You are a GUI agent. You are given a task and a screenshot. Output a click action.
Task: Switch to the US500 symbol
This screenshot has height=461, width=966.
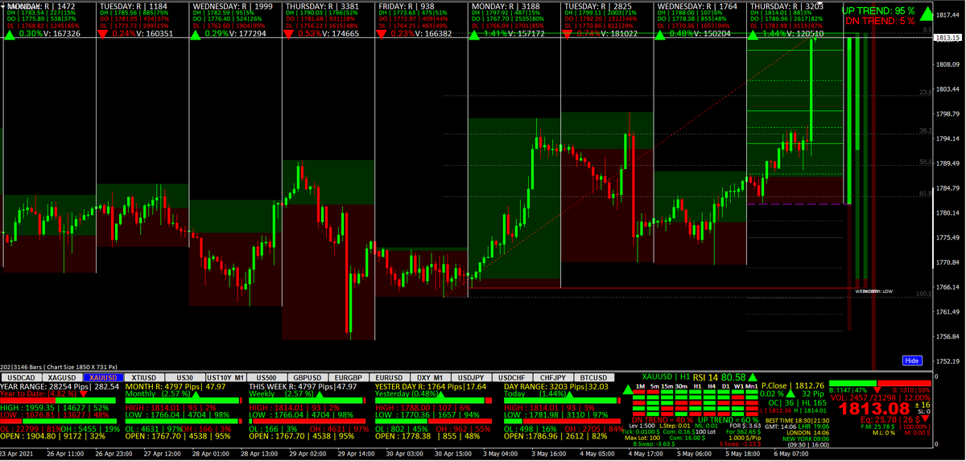[267, 377]
